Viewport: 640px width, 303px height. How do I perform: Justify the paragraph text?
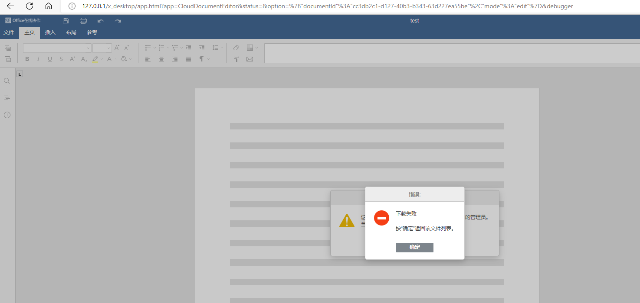pyautogui.click(x=188, y=59)
